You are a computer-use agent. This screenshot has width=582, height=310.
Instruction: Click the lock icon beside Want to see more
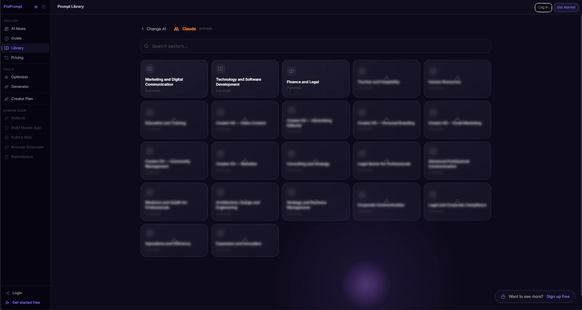503,297
